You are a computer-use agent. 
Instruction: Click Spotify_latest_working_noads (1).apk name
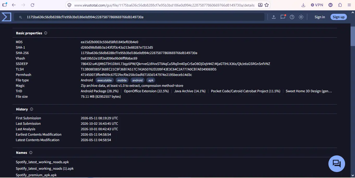[45, 168]
